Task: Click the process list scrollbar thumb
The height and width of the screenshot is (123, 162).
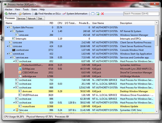Action: coord(156,35)
